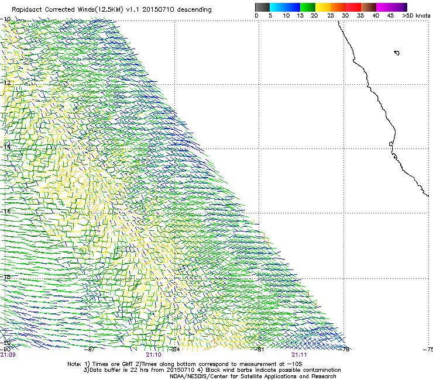433x380 pixels.
Task: Click the "25" legend scale label
Action: [331, 16]
